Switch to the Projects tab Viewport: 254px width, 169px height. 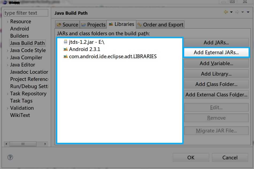click(93, 25)
